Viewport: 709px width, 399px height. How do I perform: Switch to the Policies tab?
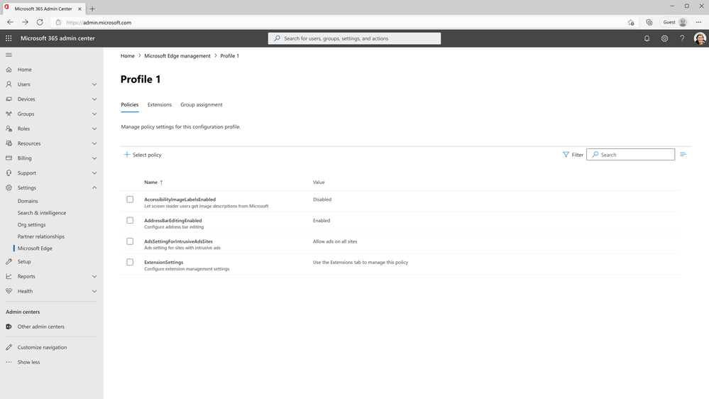pos(130,104)
